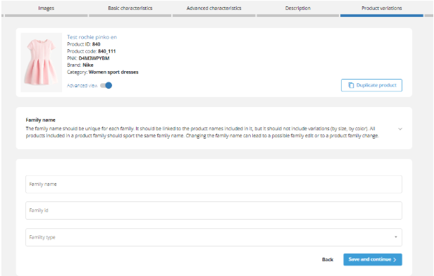
Task: Click the Duplicate product button
Action: pyautogui.click(x=371, y=85)
